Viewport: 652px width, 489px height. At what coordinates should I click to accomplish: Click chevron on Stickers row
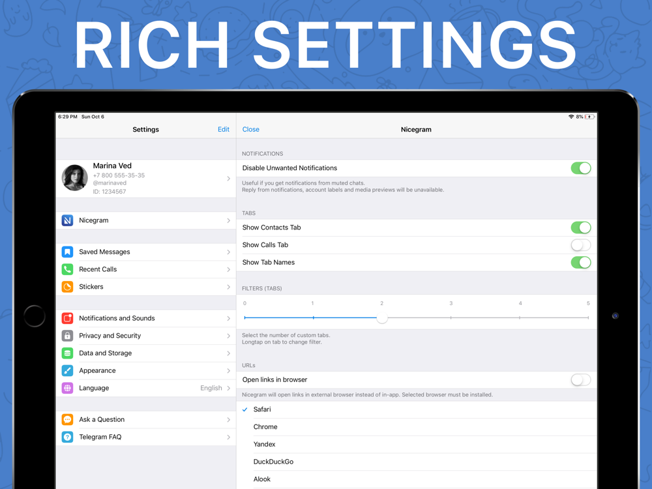coord(229,288)
